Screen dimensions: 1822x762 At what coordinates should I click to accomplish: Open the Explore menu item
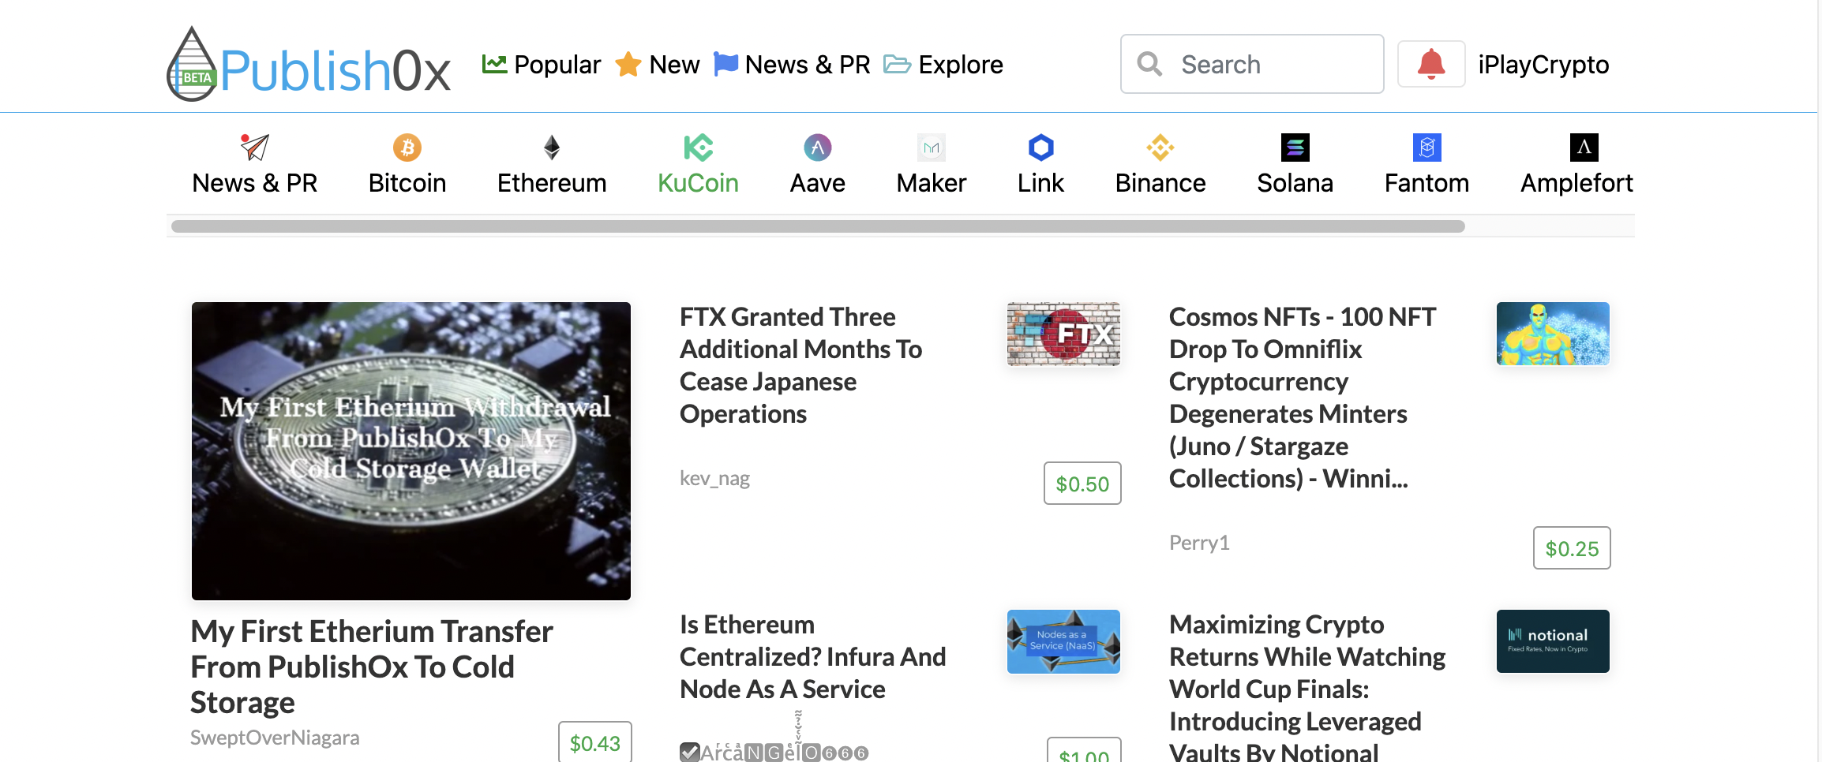coord(943,65)
